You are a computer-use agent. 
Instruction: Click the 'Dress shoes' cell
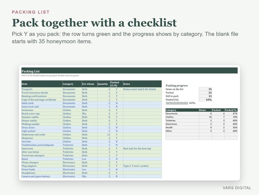(x=42, y=128)
